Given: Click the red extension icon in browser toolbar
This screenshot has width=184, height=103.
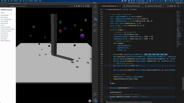Looking at the screenshot, I should coord(77,6).
